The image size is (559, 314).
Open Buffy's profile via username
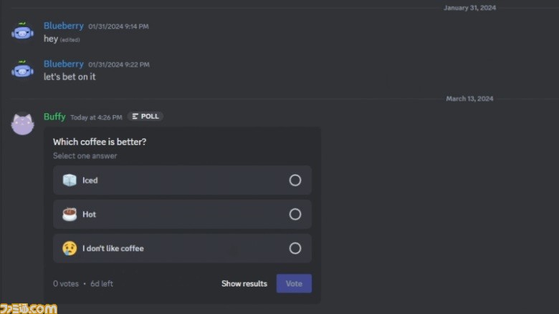coord(54,117)
